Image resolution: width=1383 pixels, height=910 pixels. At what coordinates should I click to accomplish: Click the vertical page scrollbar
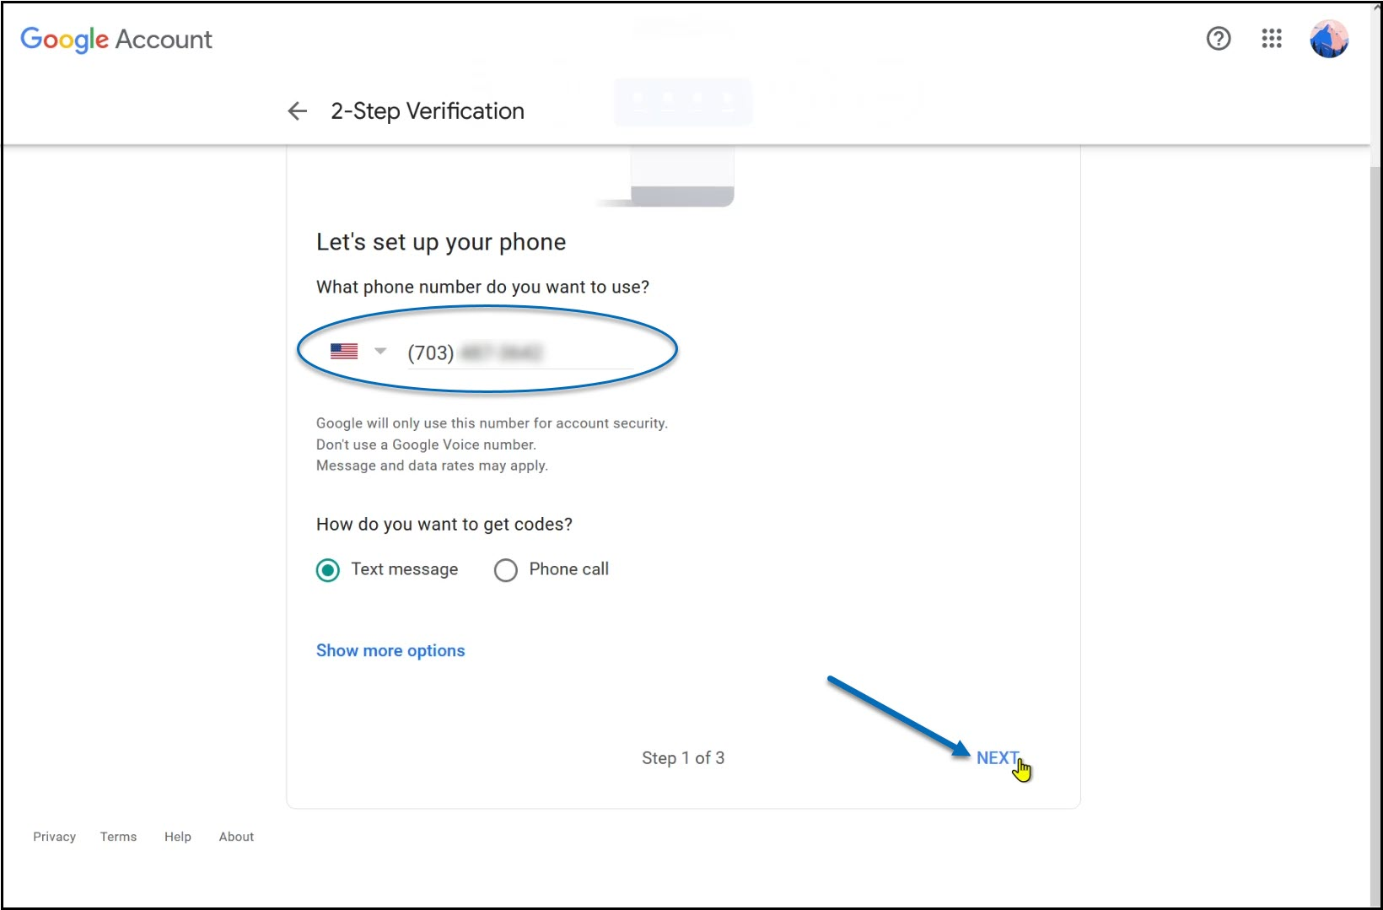click(1375, 506)
